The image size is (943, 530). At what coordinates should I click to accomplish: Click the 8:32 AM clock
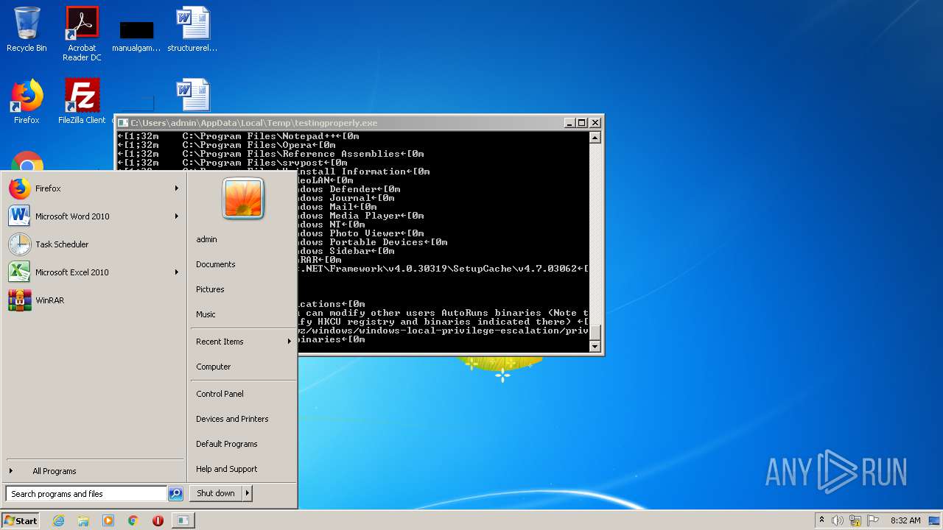(905, 520)
